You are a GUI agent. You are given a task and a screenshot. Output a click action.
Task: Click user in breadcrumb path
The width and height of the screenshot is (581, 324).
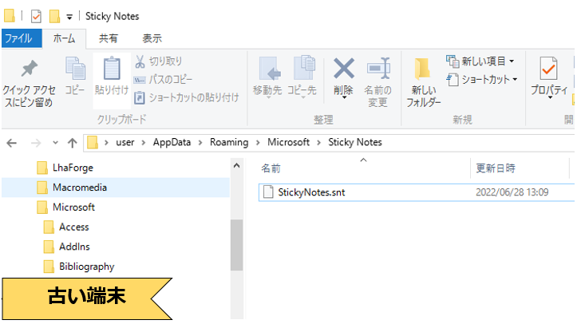125,142
